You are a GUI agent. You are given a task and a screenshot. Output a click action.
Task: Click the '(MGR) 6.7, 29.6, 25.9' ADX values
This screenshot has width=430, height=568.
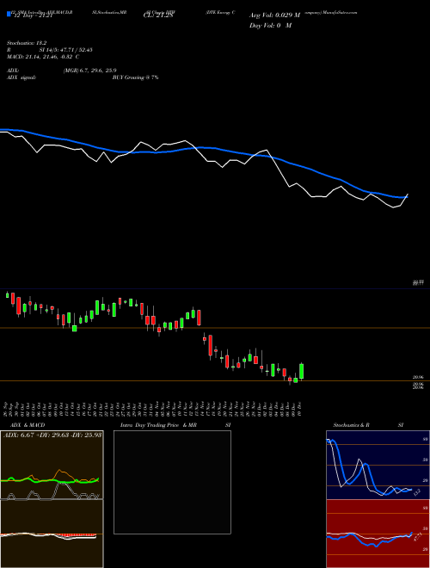[x=89, y=71]
